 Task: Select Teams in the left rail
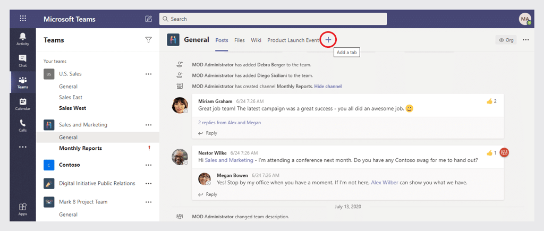click(22, 82)
